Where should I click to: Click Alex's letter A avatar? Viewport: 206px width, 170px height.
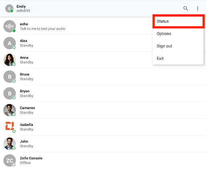[10, 43]
